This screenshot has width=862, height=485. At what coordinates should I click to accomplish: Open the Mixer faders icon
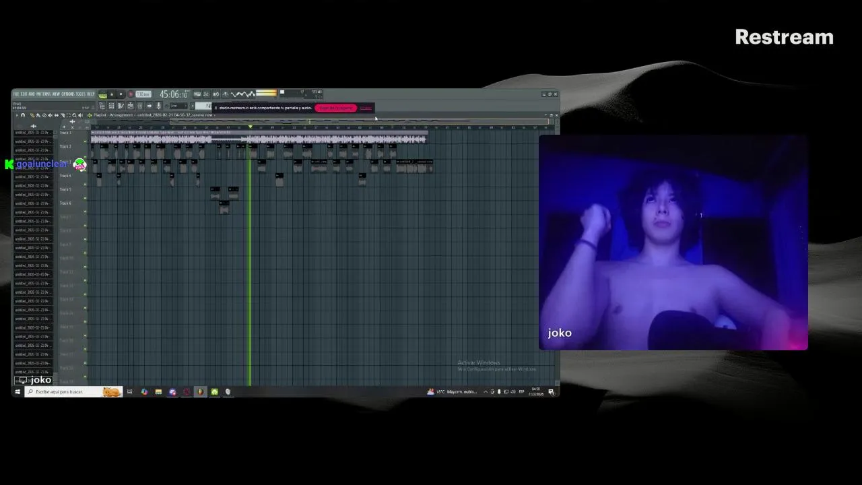(x=139, y=106)
